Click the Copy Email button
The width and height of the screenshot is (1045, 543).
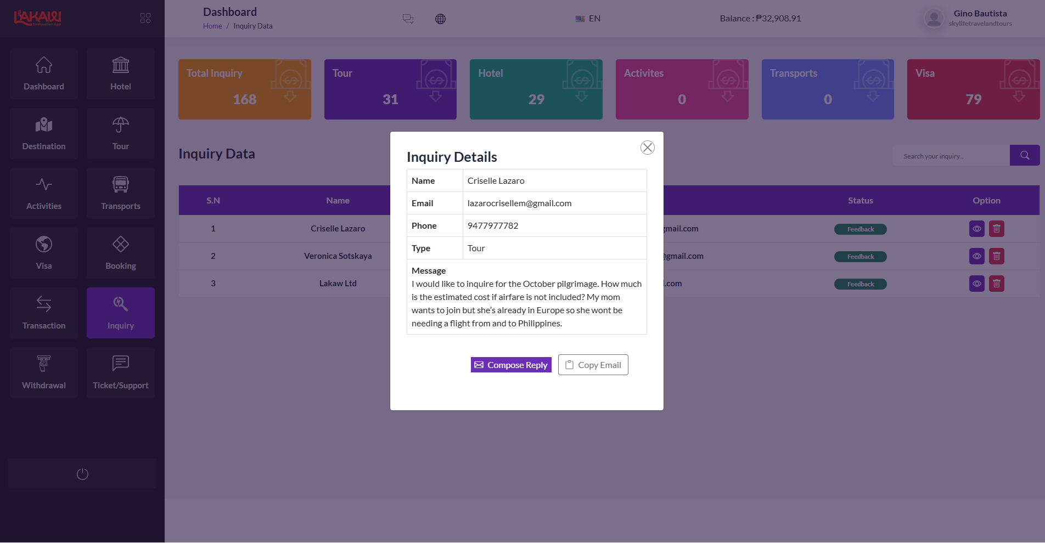593,365
